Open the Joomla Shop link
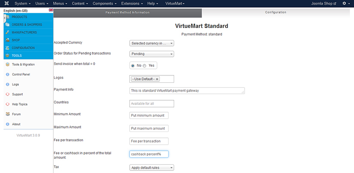354x173 pixels. (x=324, y=3)
